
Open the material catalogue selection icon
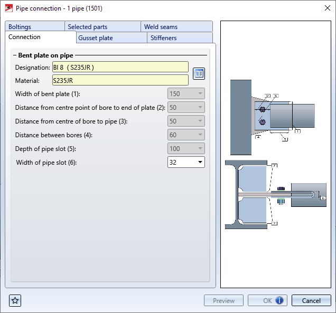tap(199, 73)
